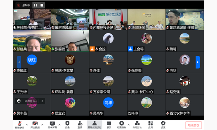Screen dimensions: 217x130
Task: Open the Invite (邀请) participants icon
Action: (80, 124)
